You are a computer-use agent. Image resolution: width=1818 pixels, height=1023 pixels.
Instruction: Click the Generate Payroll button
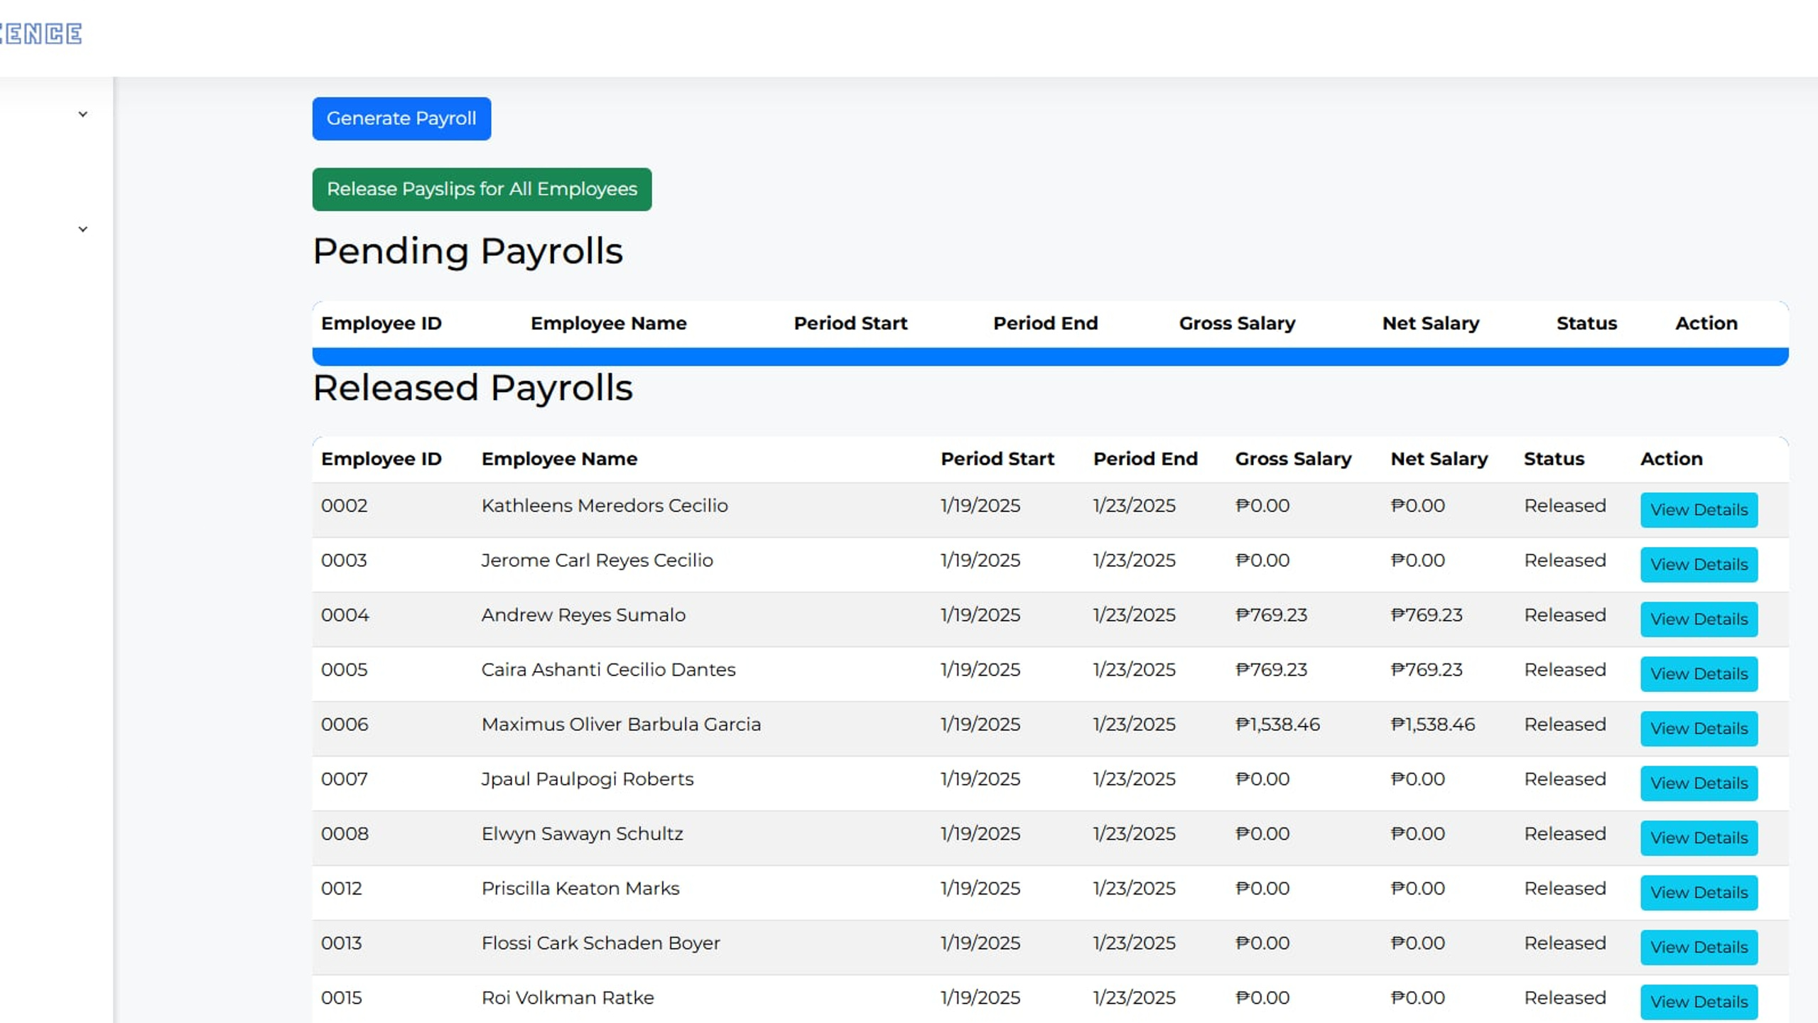coord(401,119)
